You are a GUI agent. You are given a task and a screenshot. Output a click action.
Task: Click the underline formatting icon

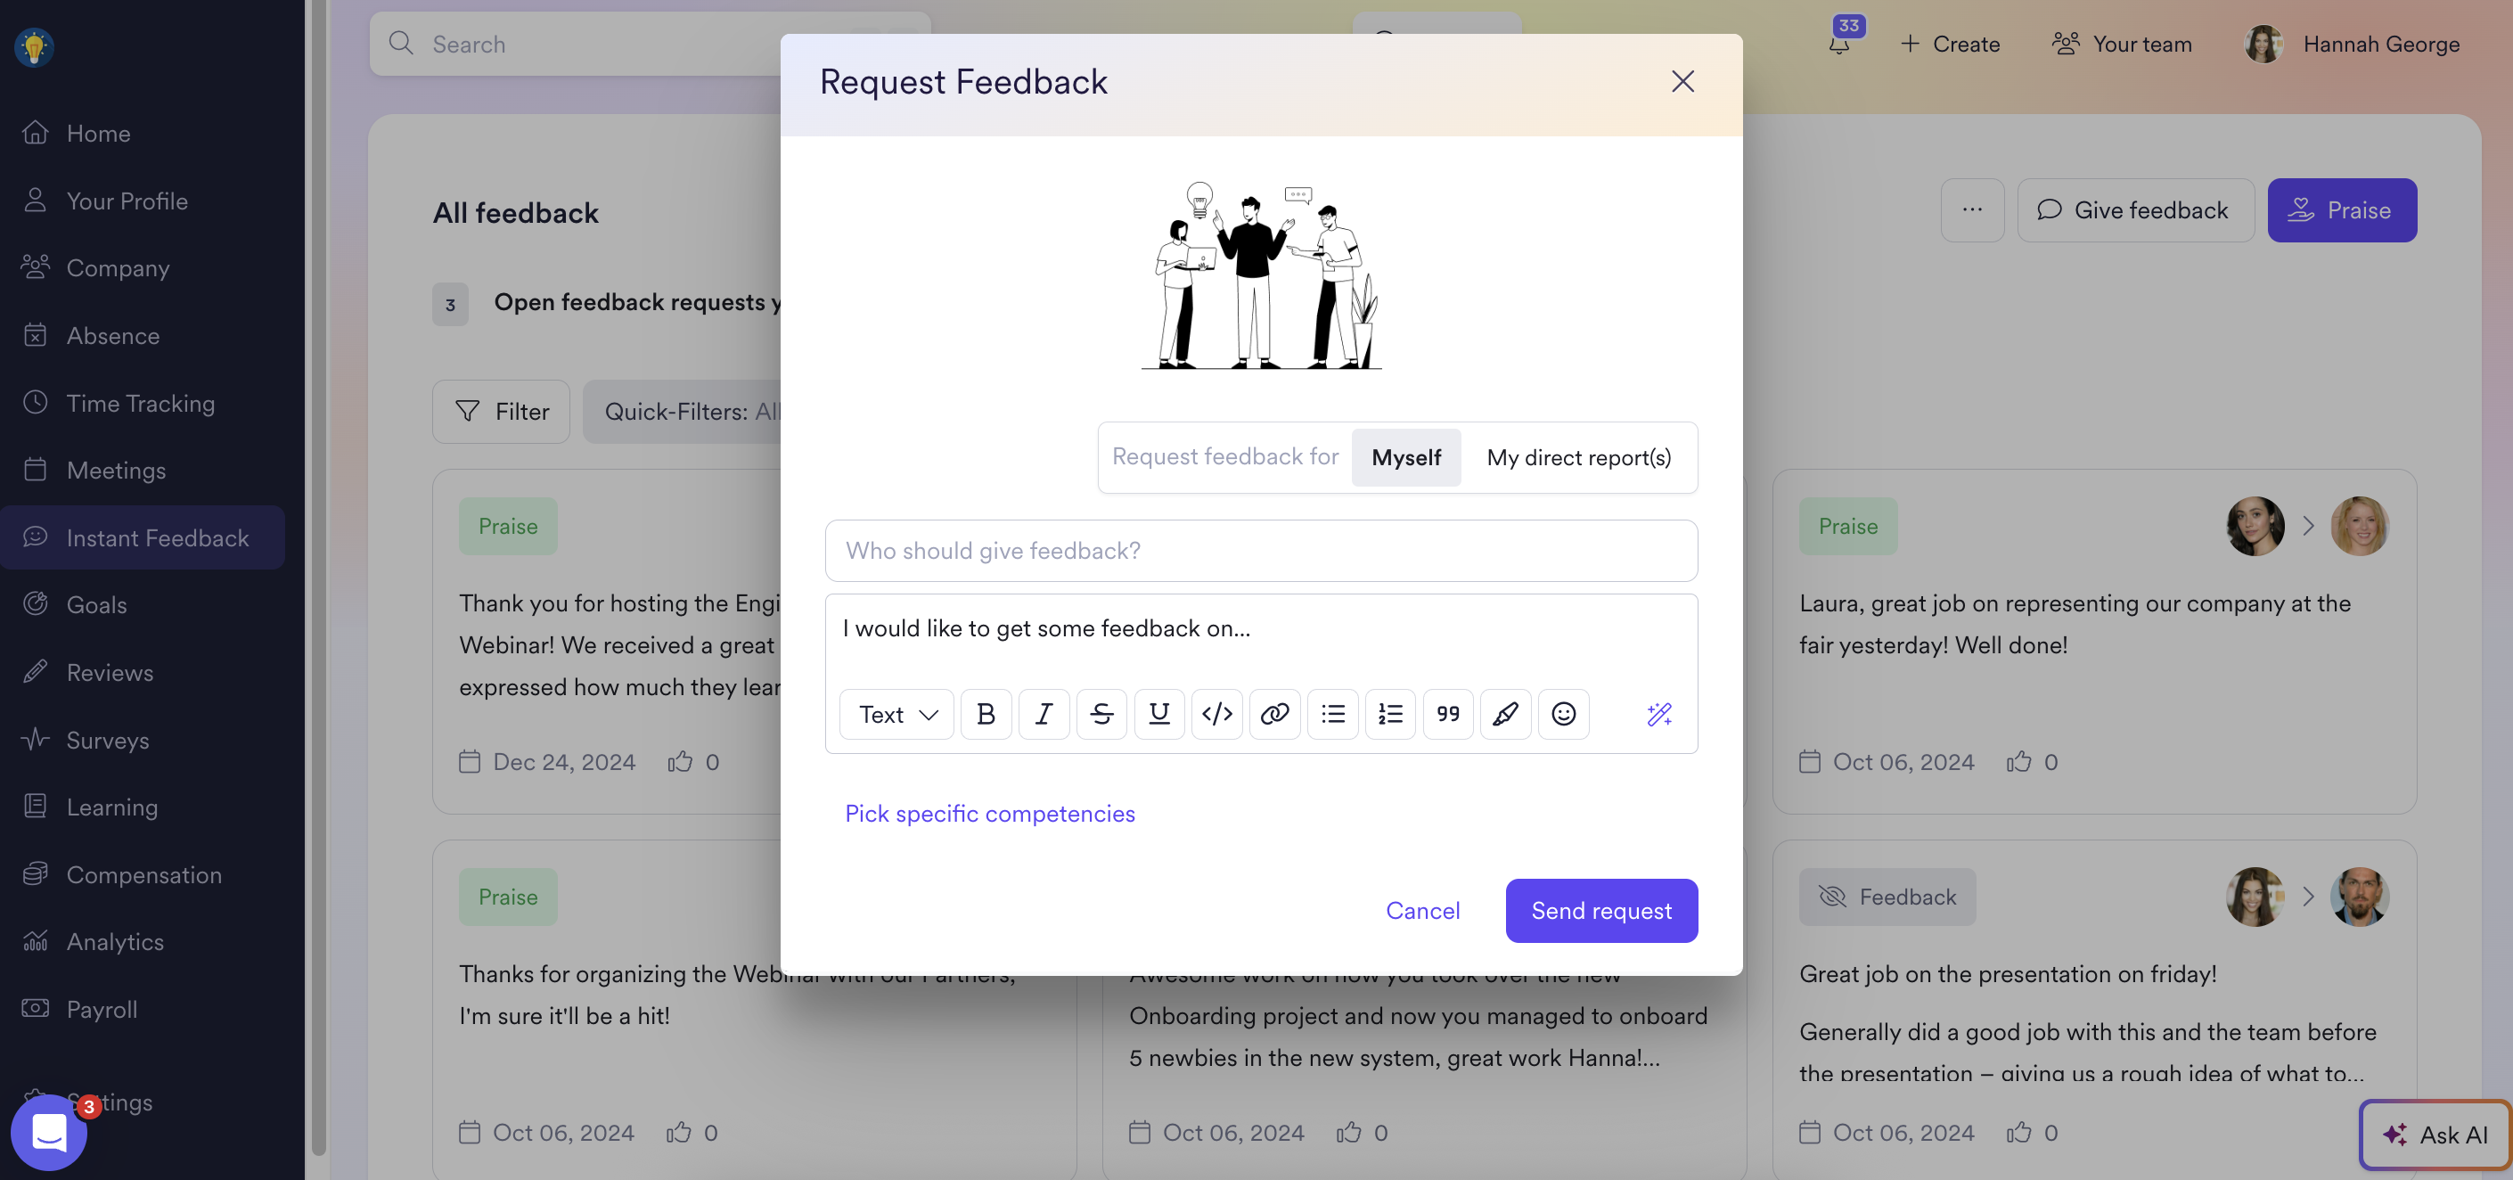point(1159,715)
